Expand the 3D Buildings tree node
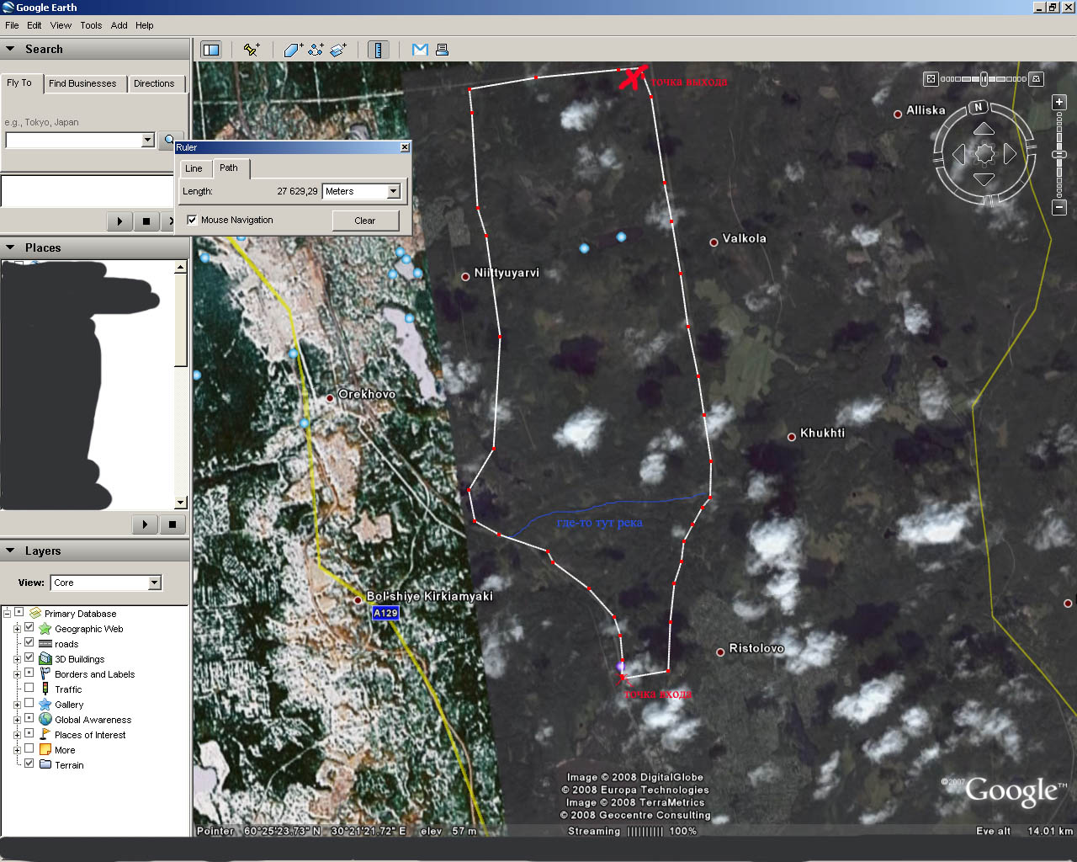This screenshot has width=1077, height=862. pos(17,659)
